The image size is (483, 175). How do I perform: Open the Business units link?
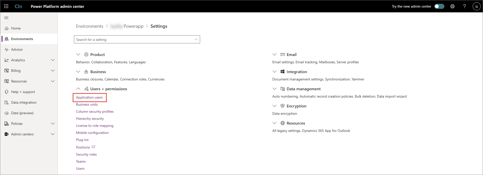click(x=87, y=104)
